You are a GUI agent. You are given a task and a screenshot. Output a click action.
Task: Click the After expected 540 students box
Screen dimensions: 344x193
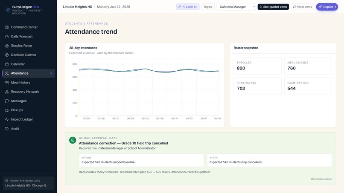[x=269, y=160]
